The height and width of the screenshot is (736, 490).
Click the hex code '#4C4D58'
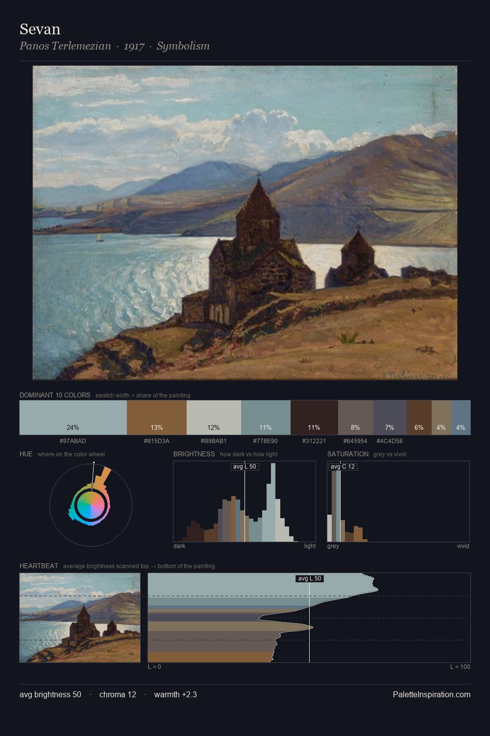390,441
